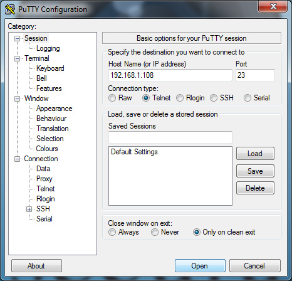Load the selected saved session

pos(255,154)
